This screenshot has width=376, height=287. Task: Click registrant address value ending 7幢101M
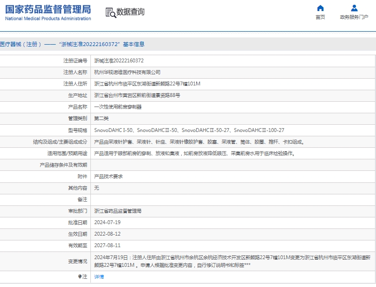coord(147,84)
